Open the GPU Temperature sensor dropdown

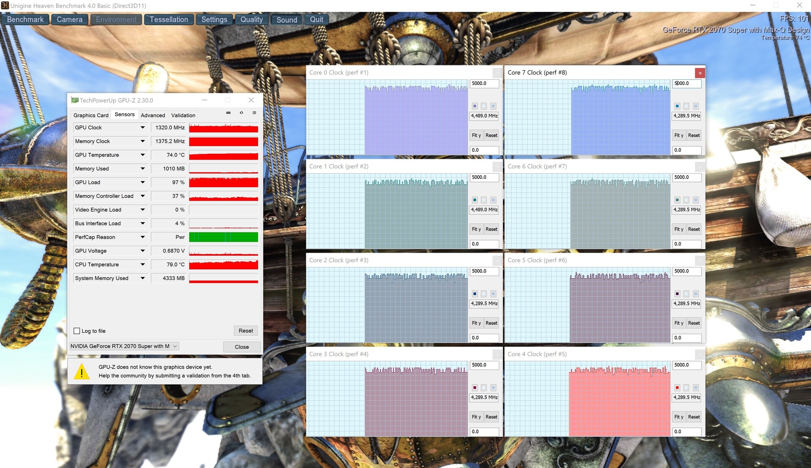click(143, 155)
